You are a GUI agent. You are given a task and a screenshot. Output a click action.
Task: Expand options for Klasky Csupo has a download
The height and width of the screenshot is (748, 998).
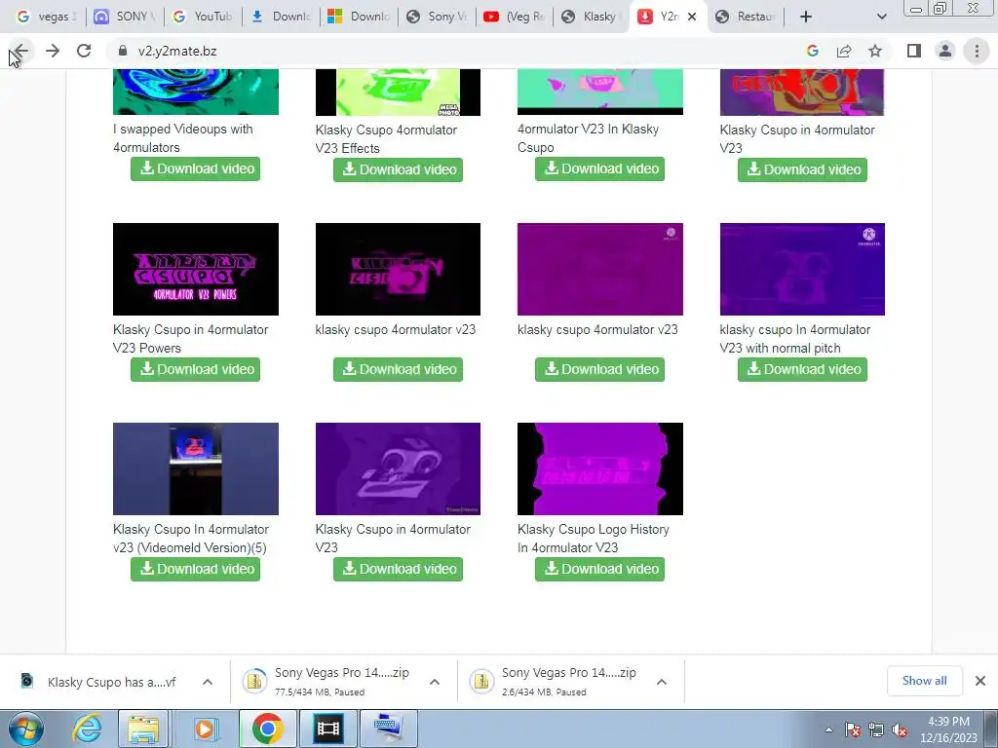coord(208,682)
